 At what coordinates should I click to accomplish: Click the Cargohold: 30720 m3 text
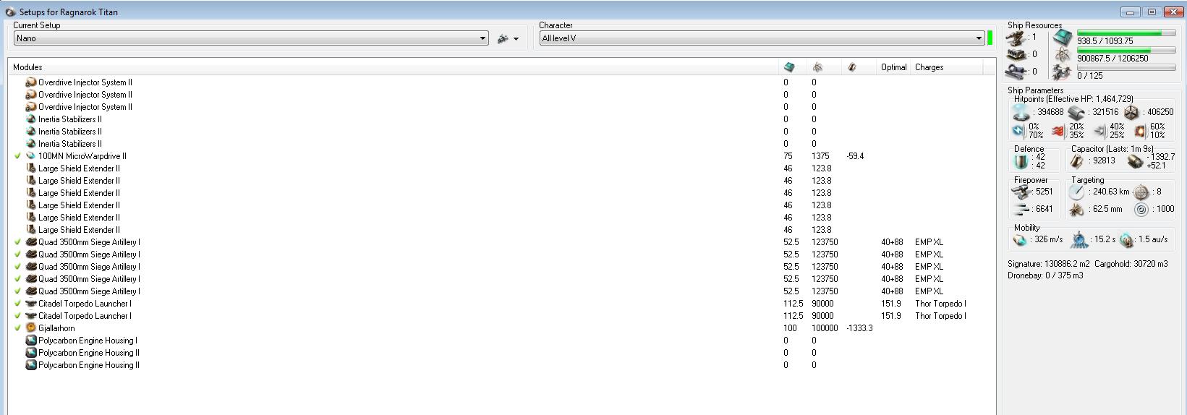(x=1131, y=265)
